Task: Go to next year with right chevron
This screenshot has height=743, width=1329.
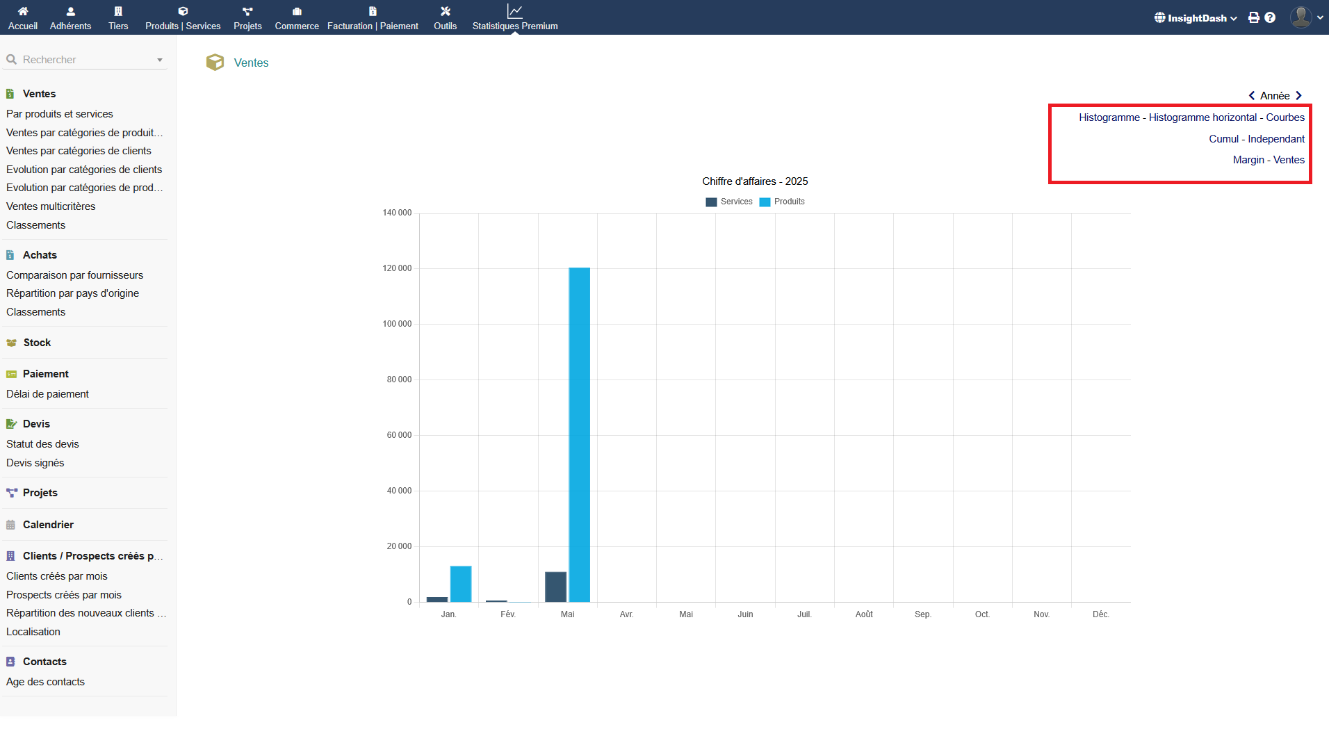Action: [x=1298, y=96]
